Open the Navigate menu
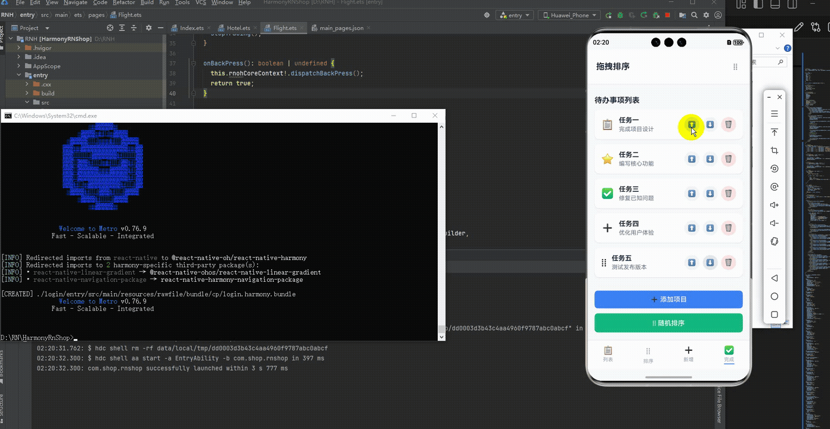The height and width of the screenshot is (429, 830). point(75,3)
